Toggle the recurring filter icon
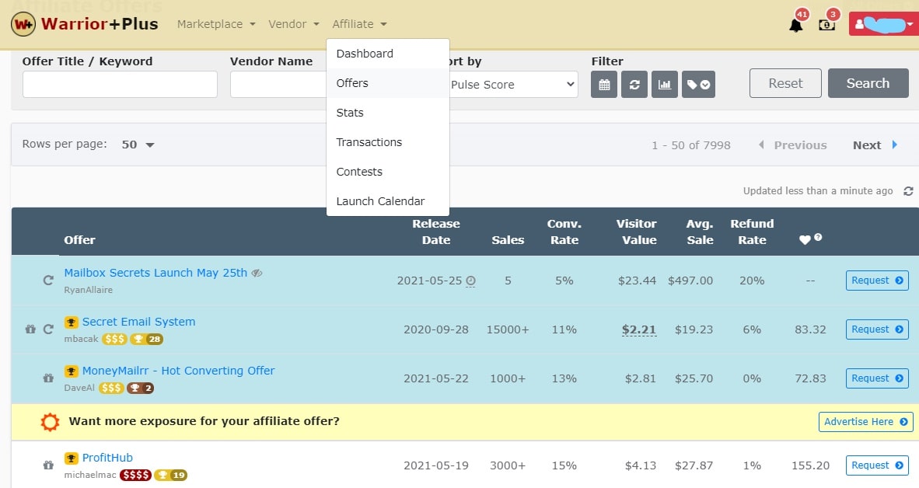 point(634,85)
